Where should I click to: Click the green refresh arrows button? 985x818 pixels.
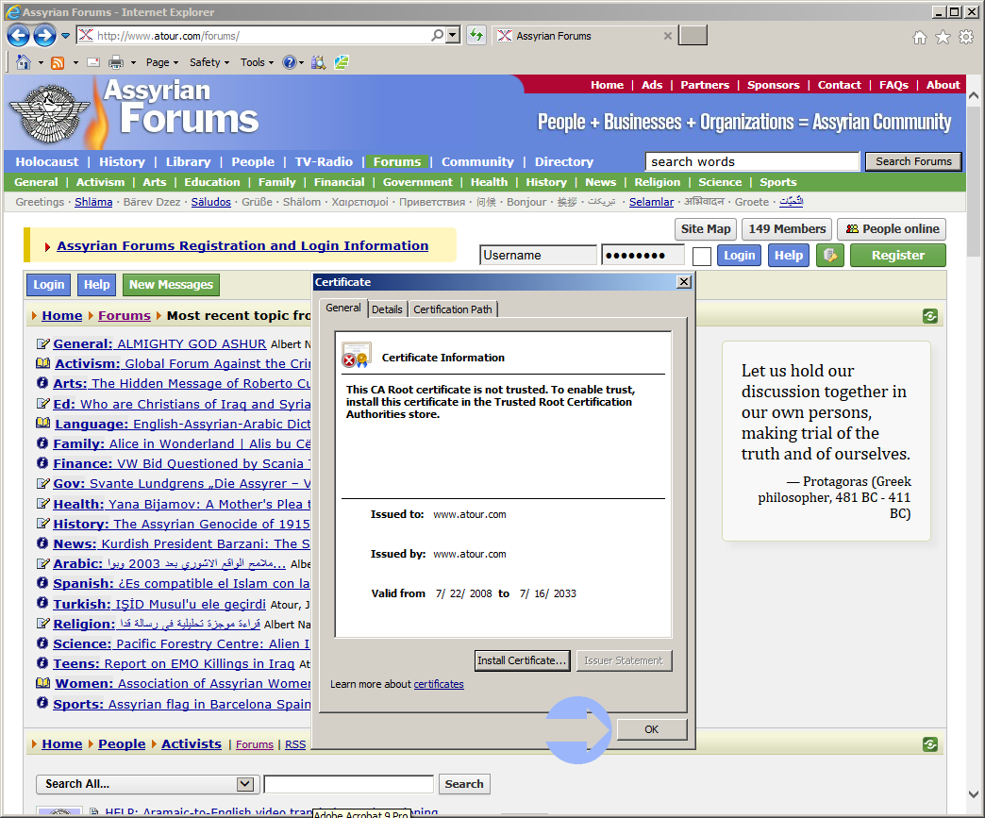[476, 35]
